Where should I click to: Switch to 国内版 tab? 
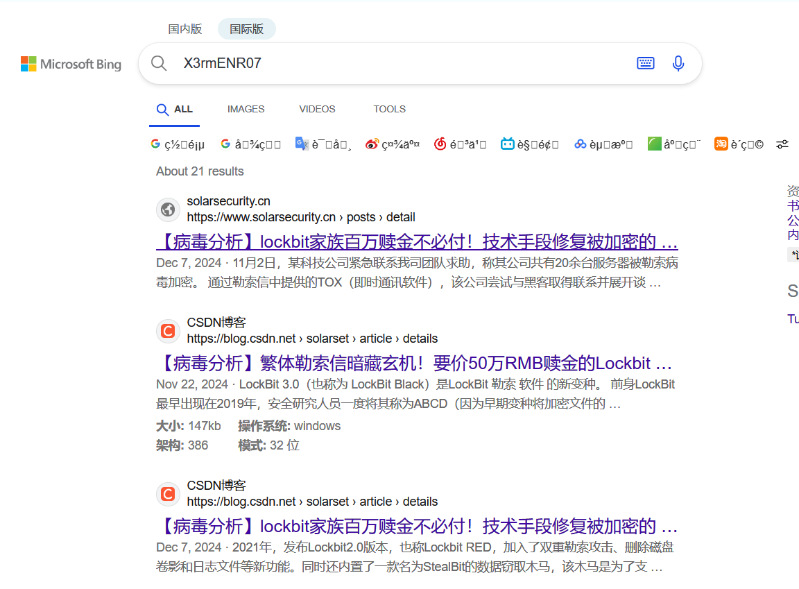[x=185, y=29]
